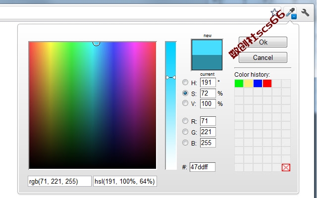
Task: Focus the R value field showing 71
Action: [208, 121]
